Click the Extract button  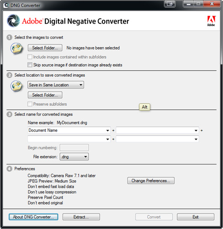[81, 217]
